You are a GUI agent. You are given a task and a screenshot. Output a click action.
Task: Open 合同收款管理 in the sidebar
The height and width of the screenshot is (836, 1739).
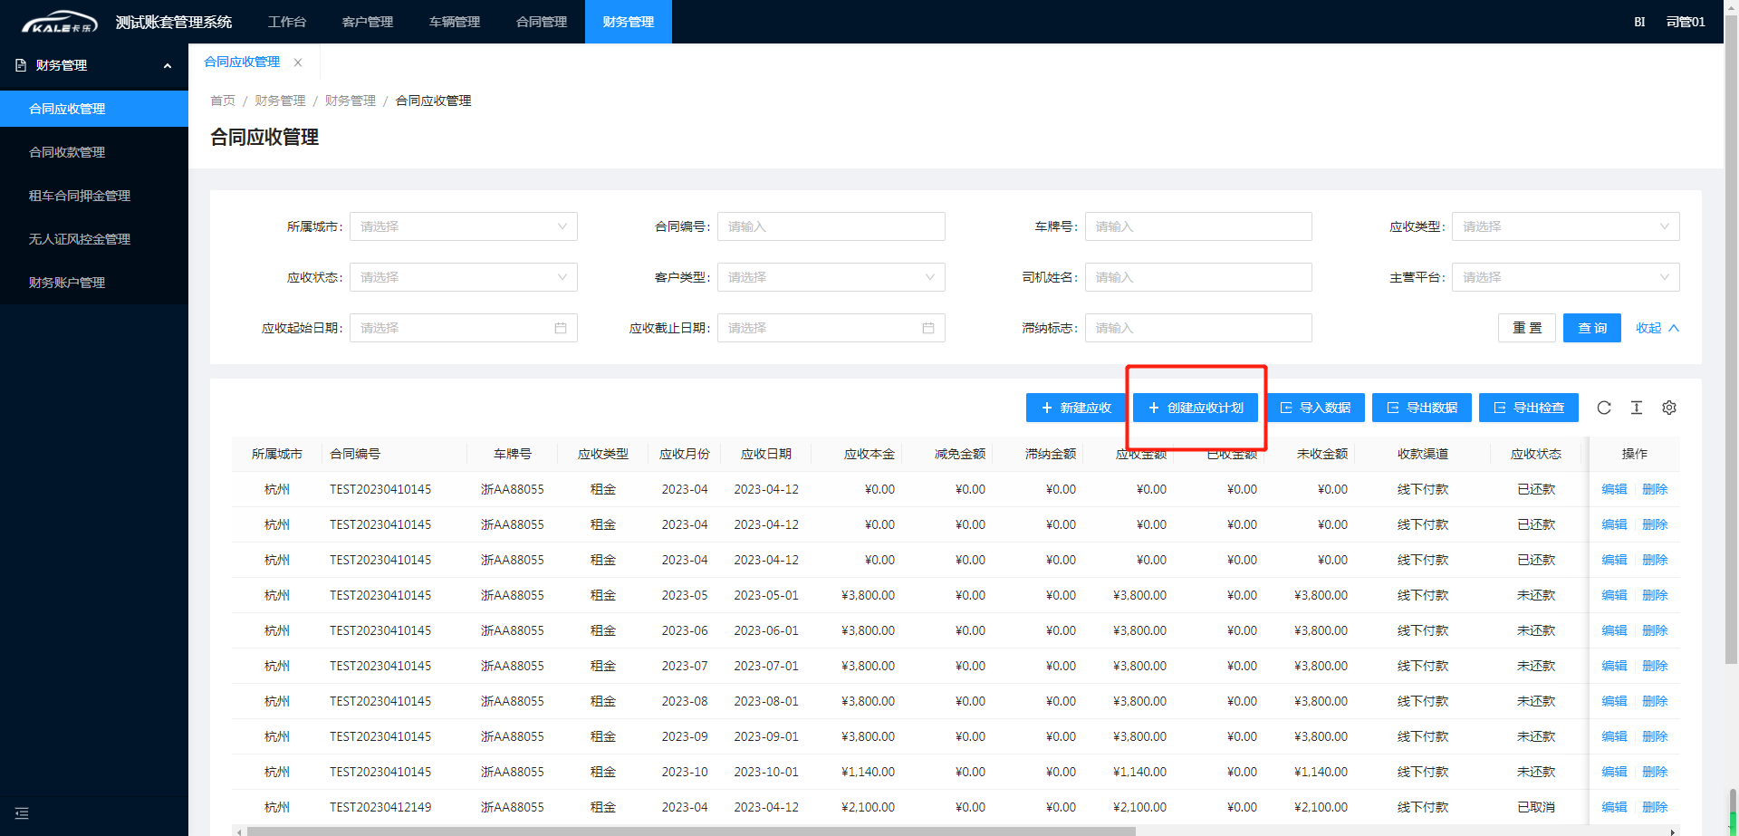pos(94,152)
